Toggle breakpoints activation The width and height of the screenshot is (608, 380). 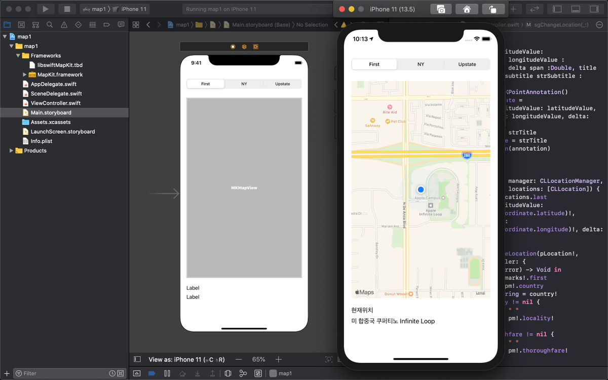[151, 373]
